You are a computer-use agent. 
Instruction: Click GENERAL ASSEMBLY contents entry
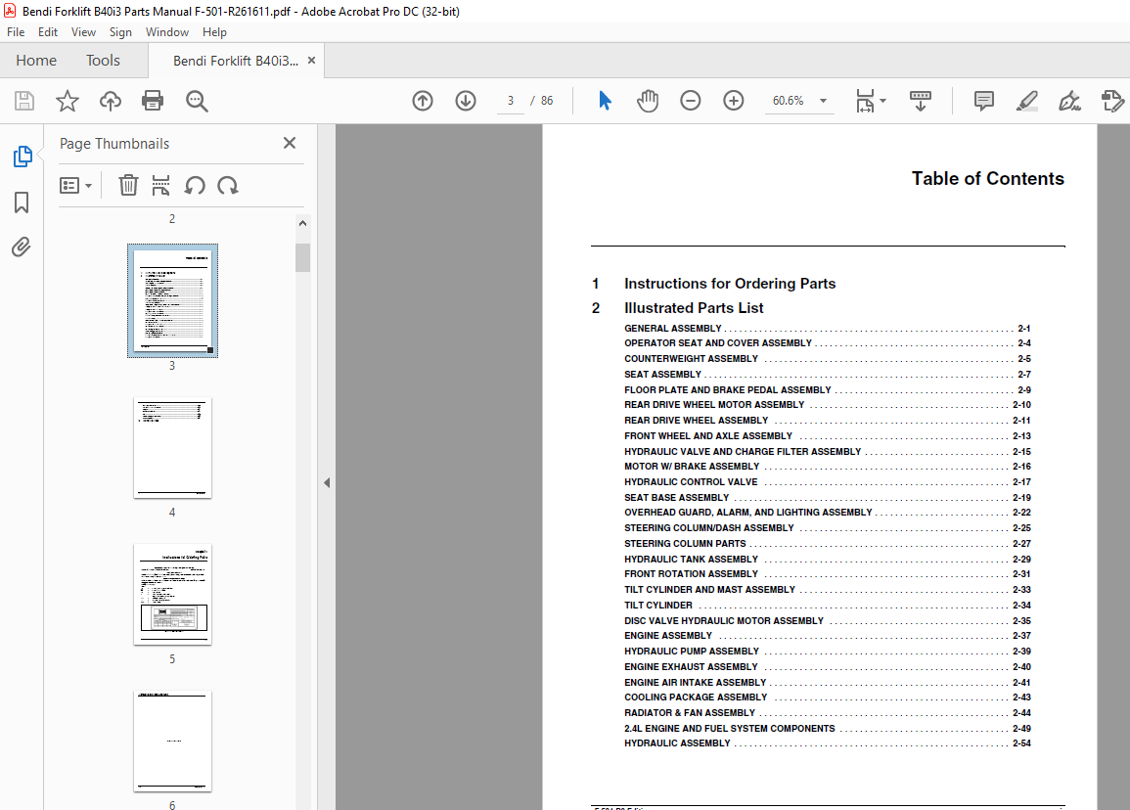pos(828,328)
